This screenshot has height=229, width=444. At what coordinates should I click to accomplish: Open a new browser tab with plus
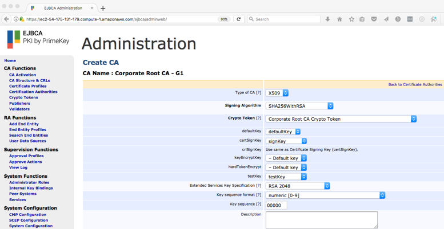point(103,8)
